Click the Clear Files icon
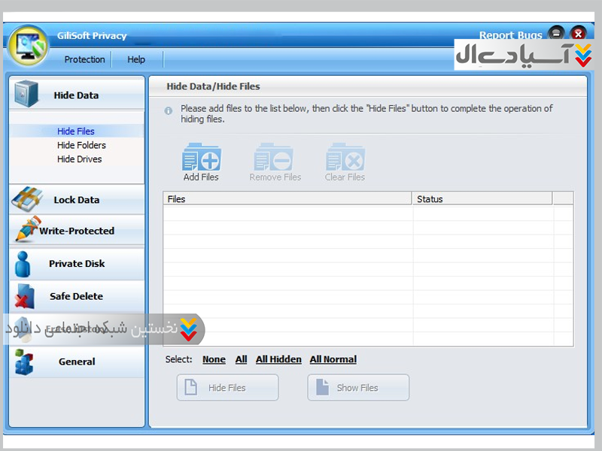Viewport: 602px width, 451px height. [345, 159]
